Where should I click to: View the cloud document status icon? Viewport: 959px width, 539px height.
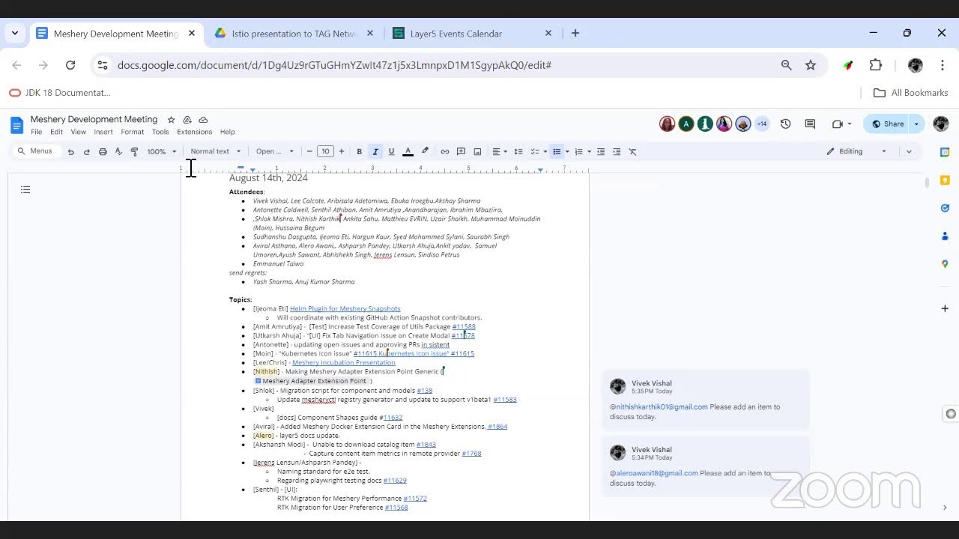pyautogui.click(x=203, y=120)
